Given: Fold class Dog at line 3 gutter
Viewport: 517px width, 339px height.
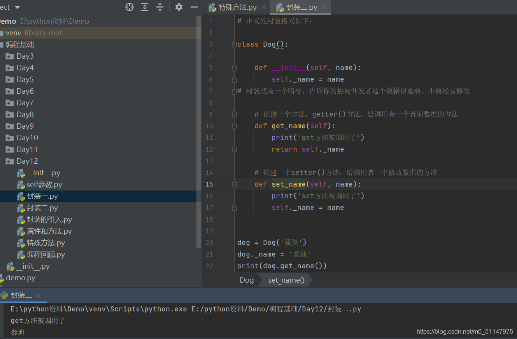Looking at the screenshot, I should [x=234, y=44].
